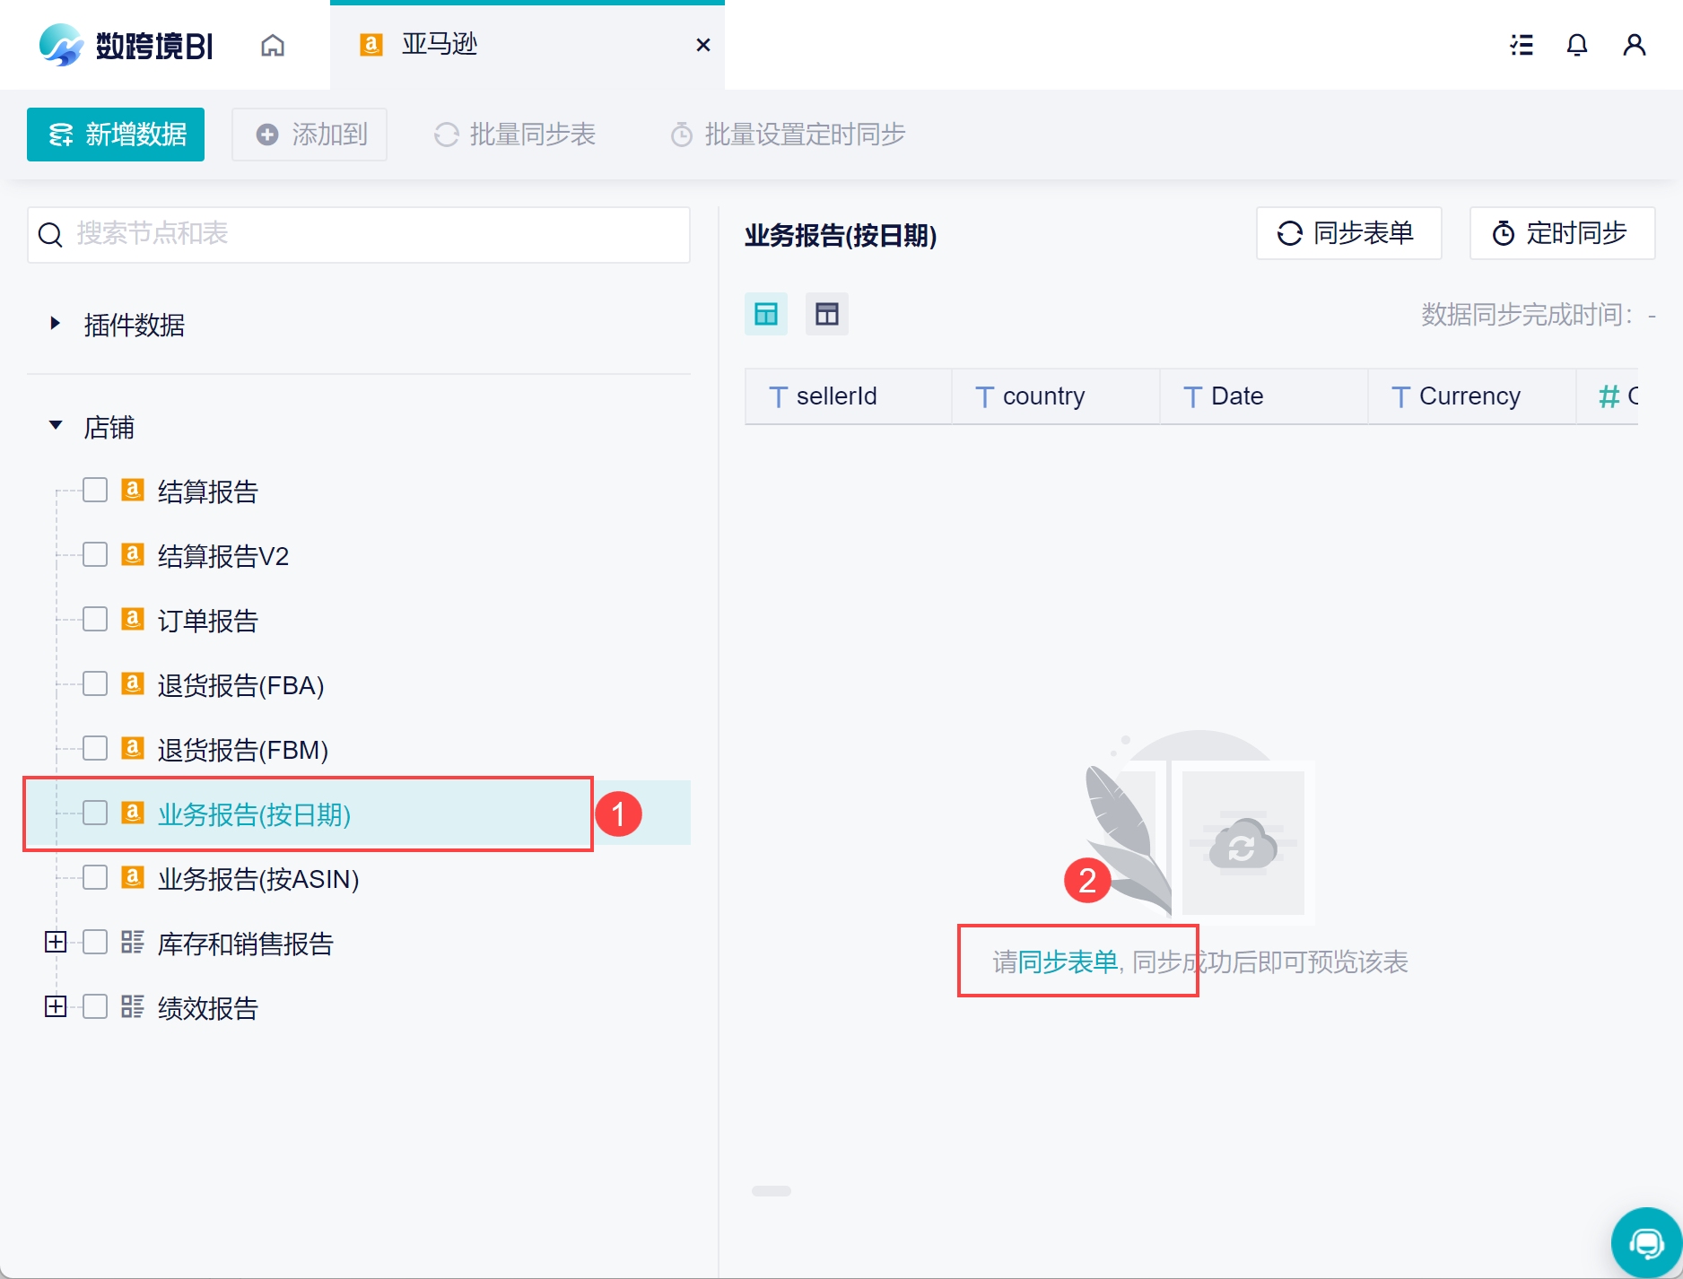This screenshot has width=1683, height=1279.
Task: Switch to the data preview view icon
Action: [x=766, y=314]
